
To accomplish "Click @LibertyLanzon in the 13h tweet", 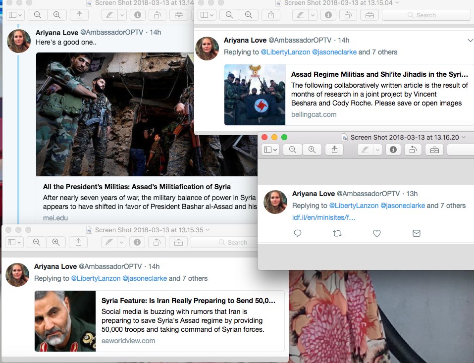I will [x=354, y=206].
